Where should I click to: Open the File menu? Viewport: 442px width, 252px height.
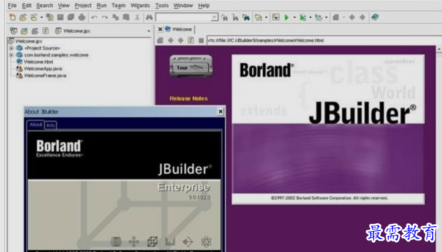[12, 6]
